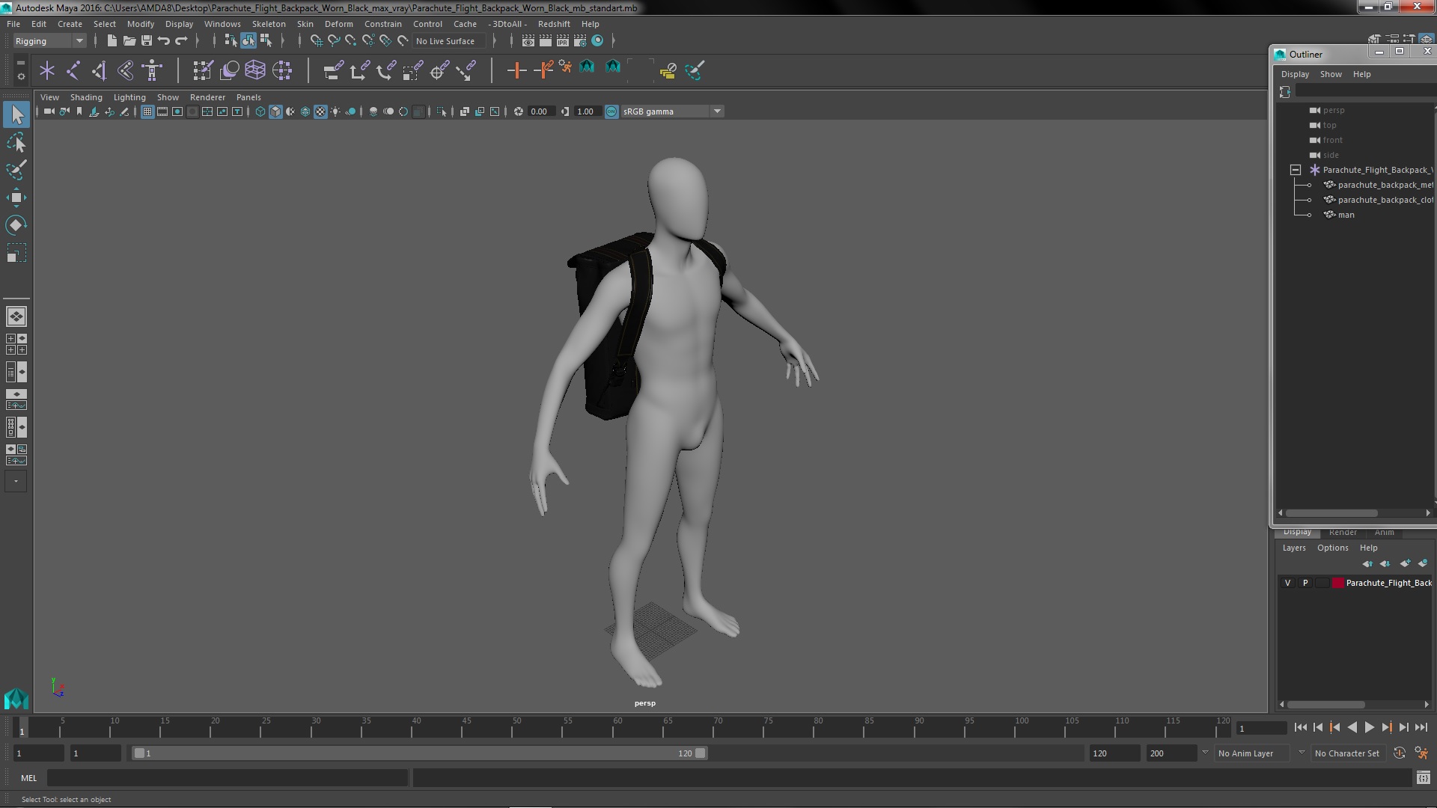This screenshot has height=808, width=1437.
Task: Select the Create Lattice shelf icon
Action: pyautogui.click(x=255, y=70)
